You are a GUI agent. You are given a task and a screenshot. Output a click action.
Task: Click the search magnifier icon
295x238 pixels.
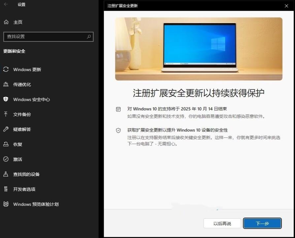point(89,36)
